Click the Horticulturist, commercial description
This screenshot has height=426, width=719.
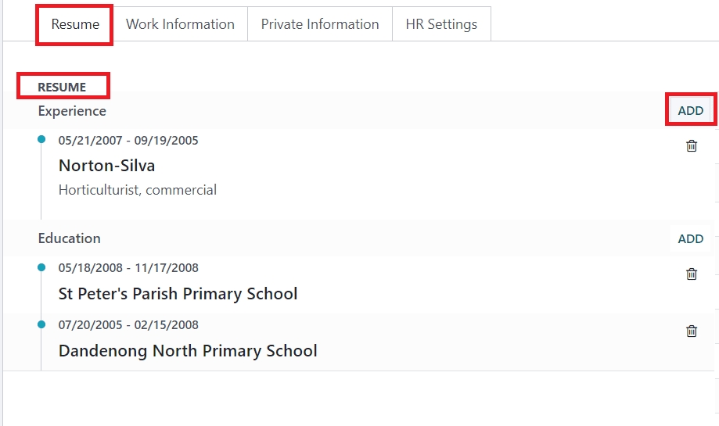coord(138,190)
